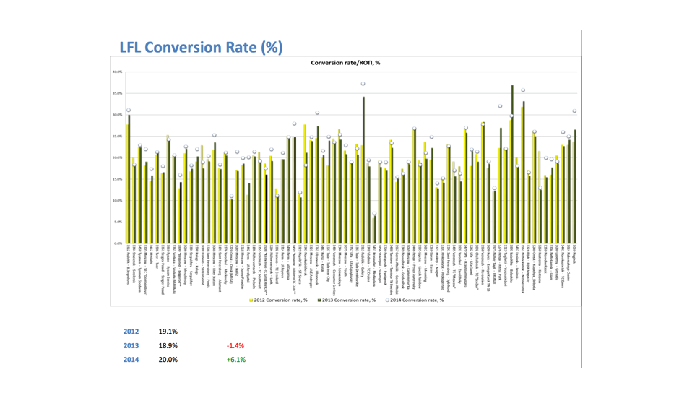Click the 10.0% y-axis label
Viewport: 692px width, 398px height.
pos(118,200)
